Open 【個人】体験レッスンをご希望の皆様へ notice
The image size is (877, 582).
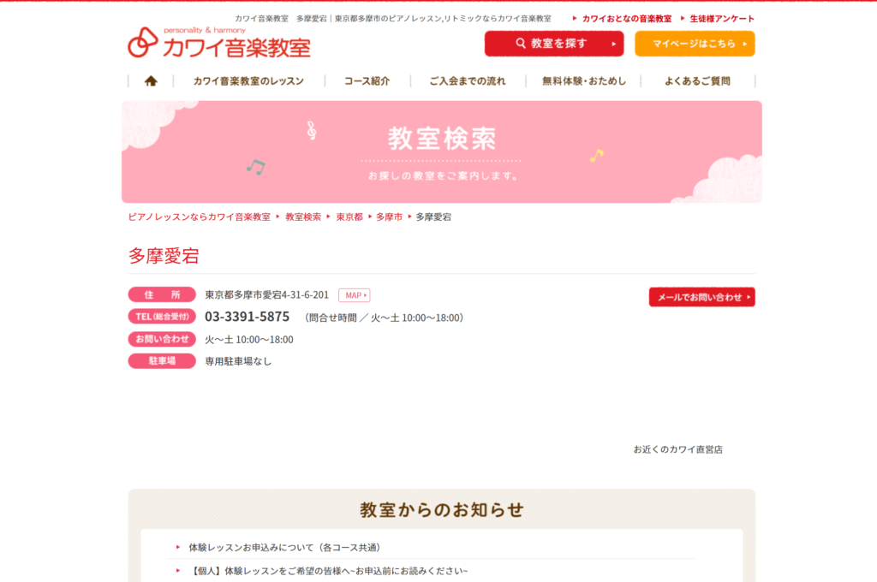328,571
